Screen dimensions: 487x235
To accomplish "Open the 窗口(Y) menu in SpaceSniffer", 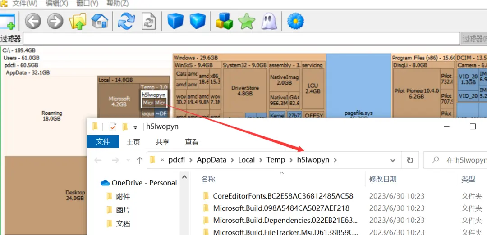I will tap(87, 4).
